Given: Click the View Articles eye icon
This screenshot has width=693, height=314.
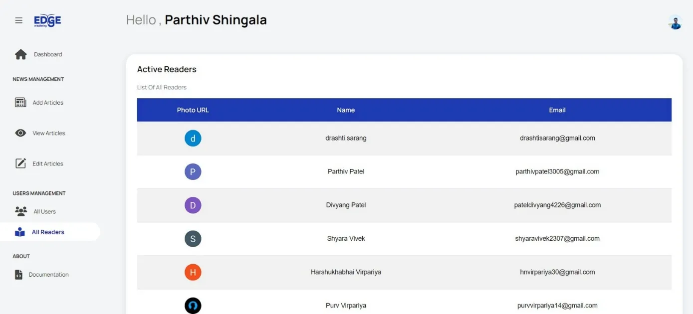Looking at the screenshot, I should click(x=20, y=133).
